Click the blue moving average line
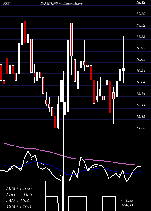 coord(70,175)
